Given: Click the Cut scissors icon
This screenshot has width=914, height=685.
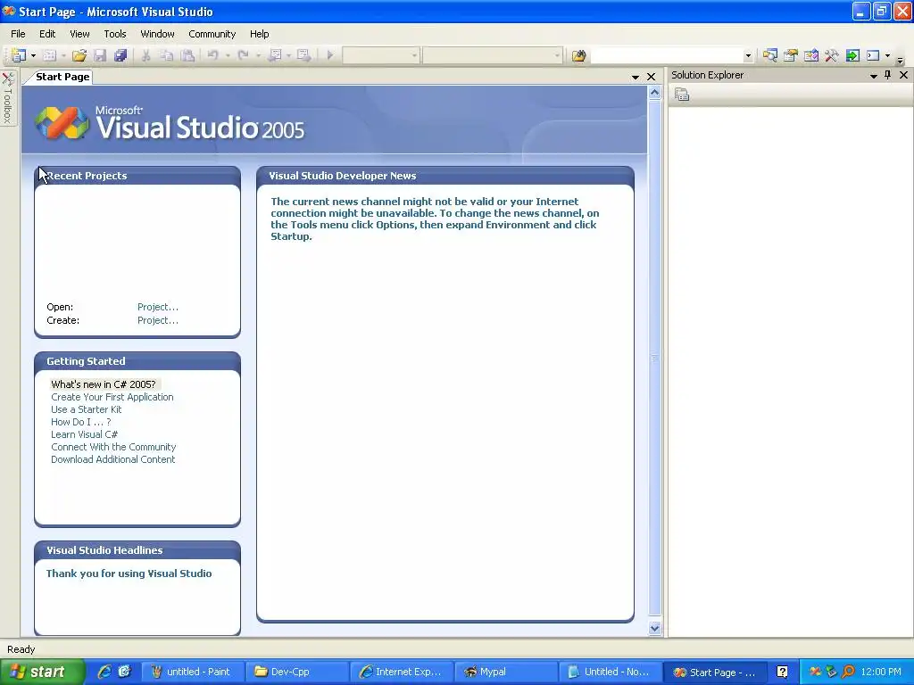Looking at the screenshot, I should pyautogui.click(x=145, y=55).
